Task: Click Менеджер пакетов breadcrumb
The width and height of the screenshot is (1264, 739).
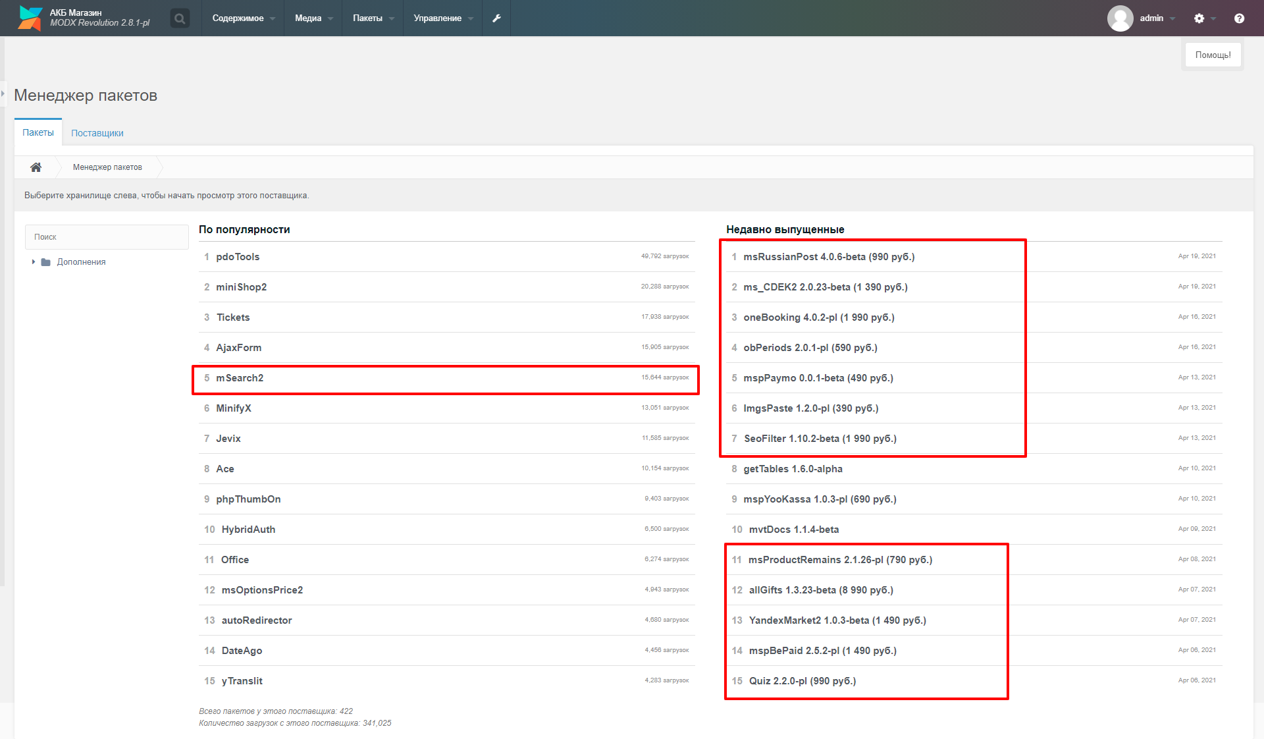Action: [107, 167]
